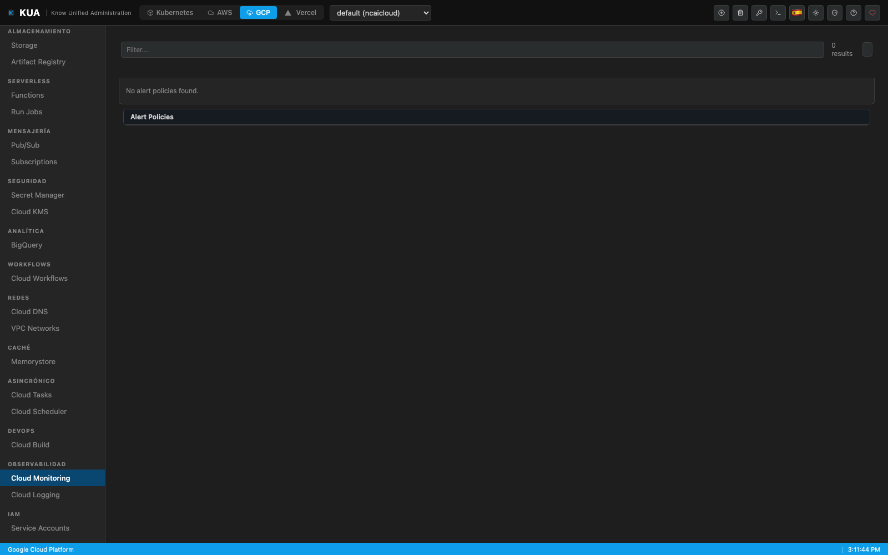Click the add (plus circle) icon
The image size is (888, 555).
click(722, 13)
